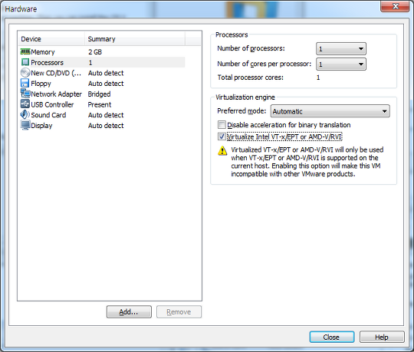This screenshot has width=414, height=352.
Task: Select the Processors row label
Action: point(48,63)
